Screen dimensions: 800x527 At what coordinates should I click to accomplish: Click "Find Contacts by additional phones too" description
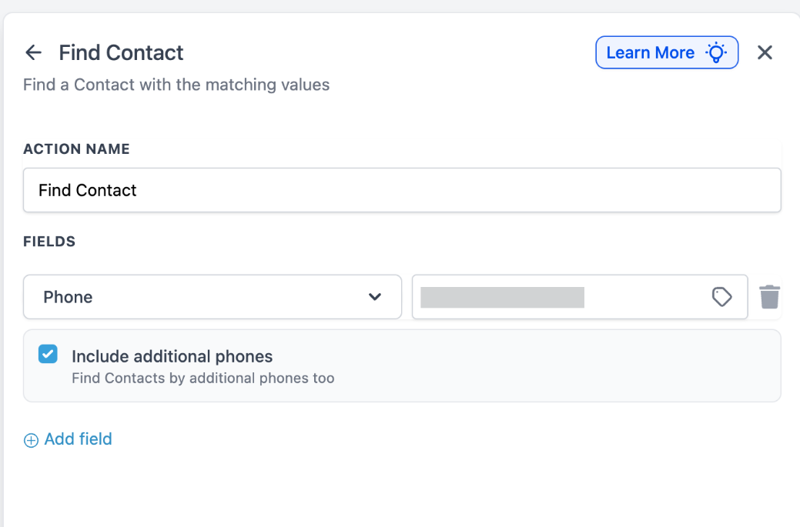[203, 379]
